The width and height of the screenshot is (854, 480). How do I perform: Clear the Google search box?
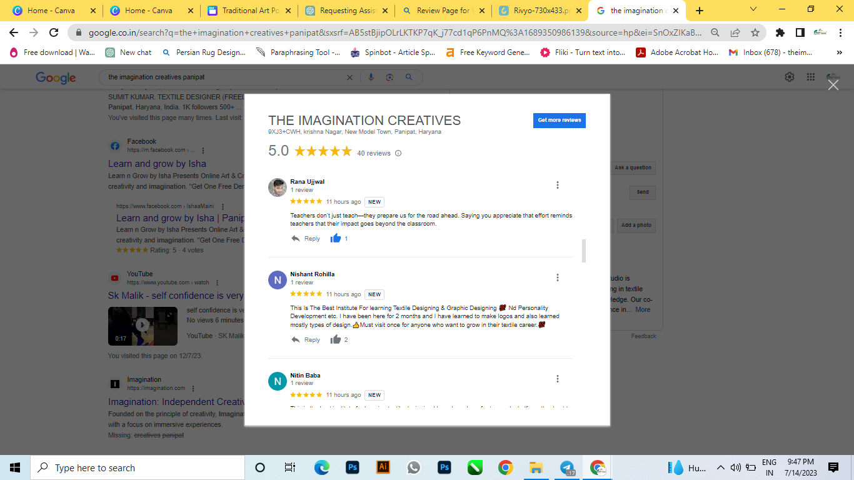tap(350, 77)
